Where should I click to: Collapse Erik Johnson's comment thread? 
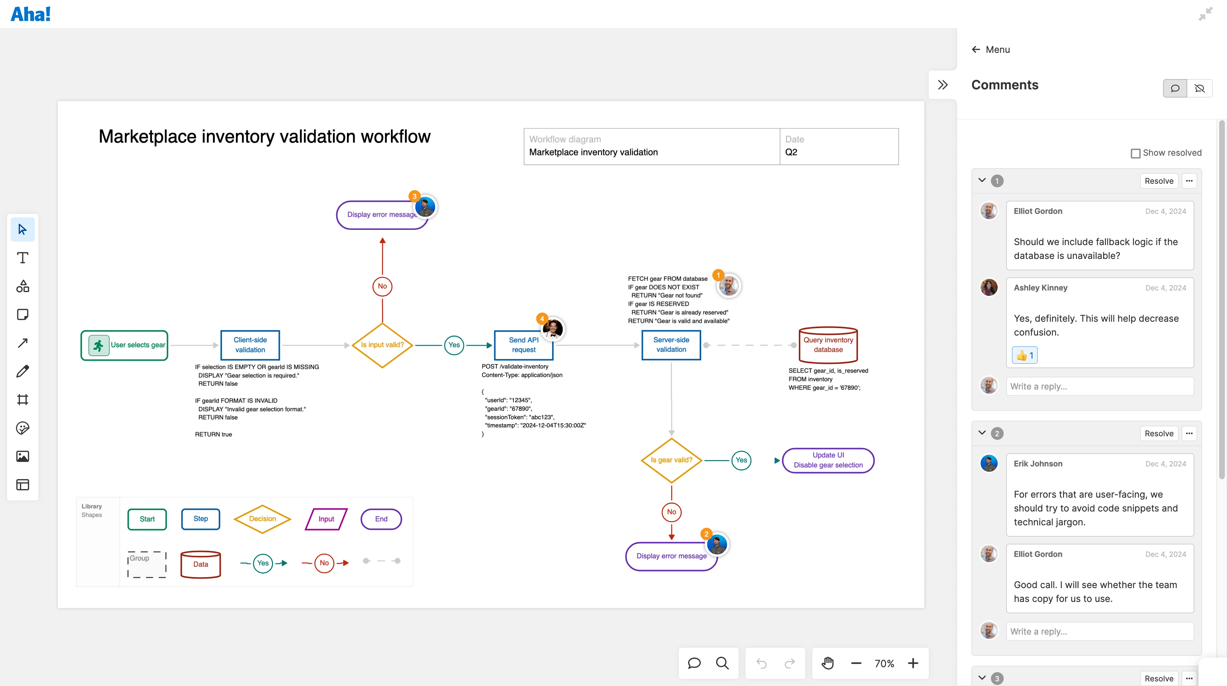982,433
